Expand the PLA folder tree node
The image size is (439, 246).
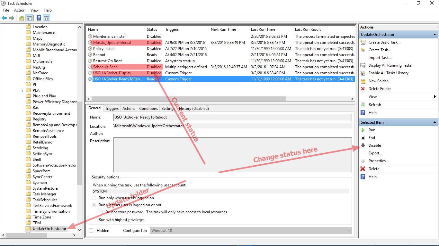click(22, 91)
